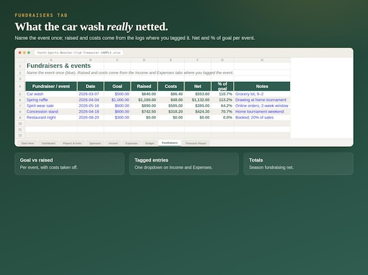The image size is (368, 275).
Task: Click the Fundraiser / event column header
Action: tap(51, 86)
